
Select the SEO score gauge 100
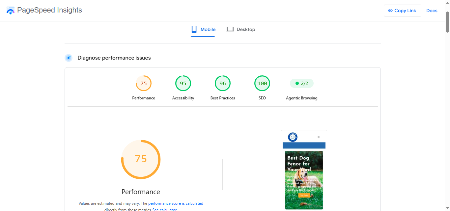coord(262,83)
